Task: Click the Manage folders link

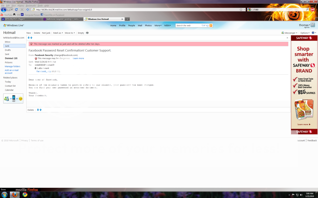Action: click(x=12, y=66)
